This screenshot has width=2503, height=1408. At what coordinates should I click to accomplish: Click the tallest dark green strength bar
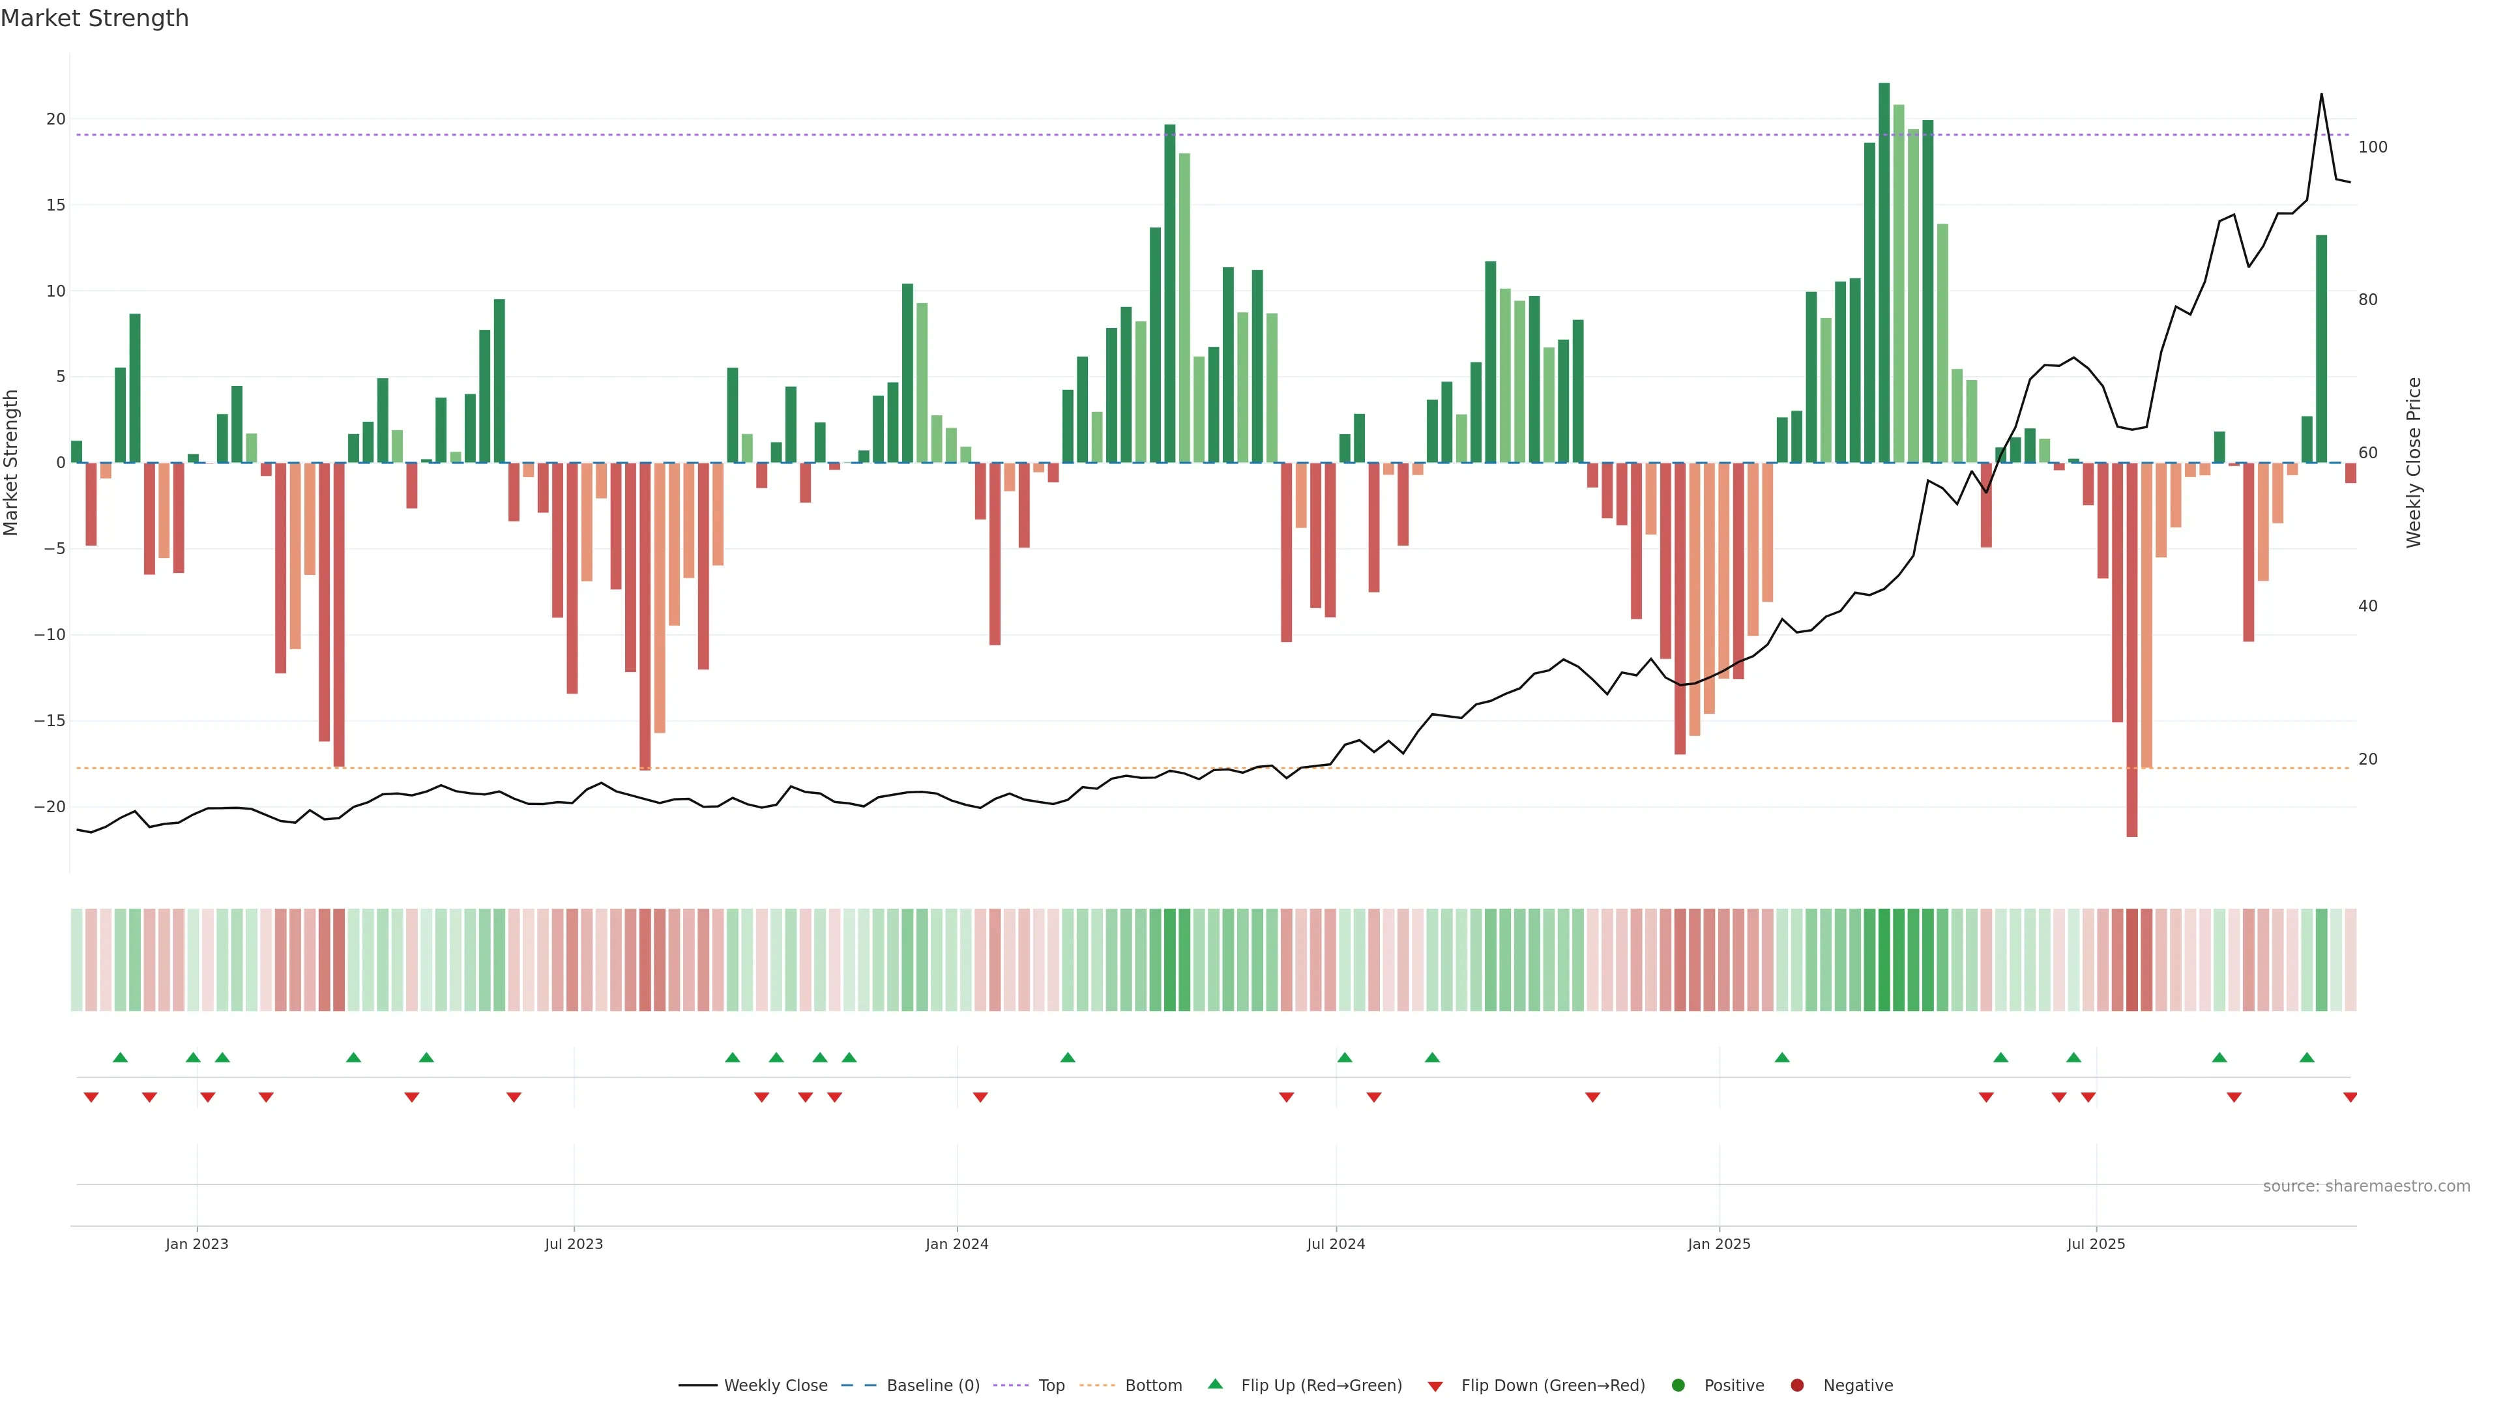point(1884,272)
